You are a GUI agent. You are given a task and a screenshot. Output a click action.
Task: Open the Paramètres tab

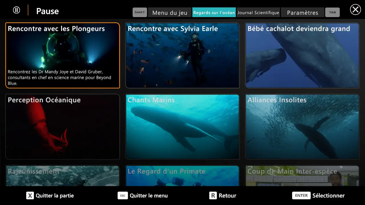pos(303,13)
